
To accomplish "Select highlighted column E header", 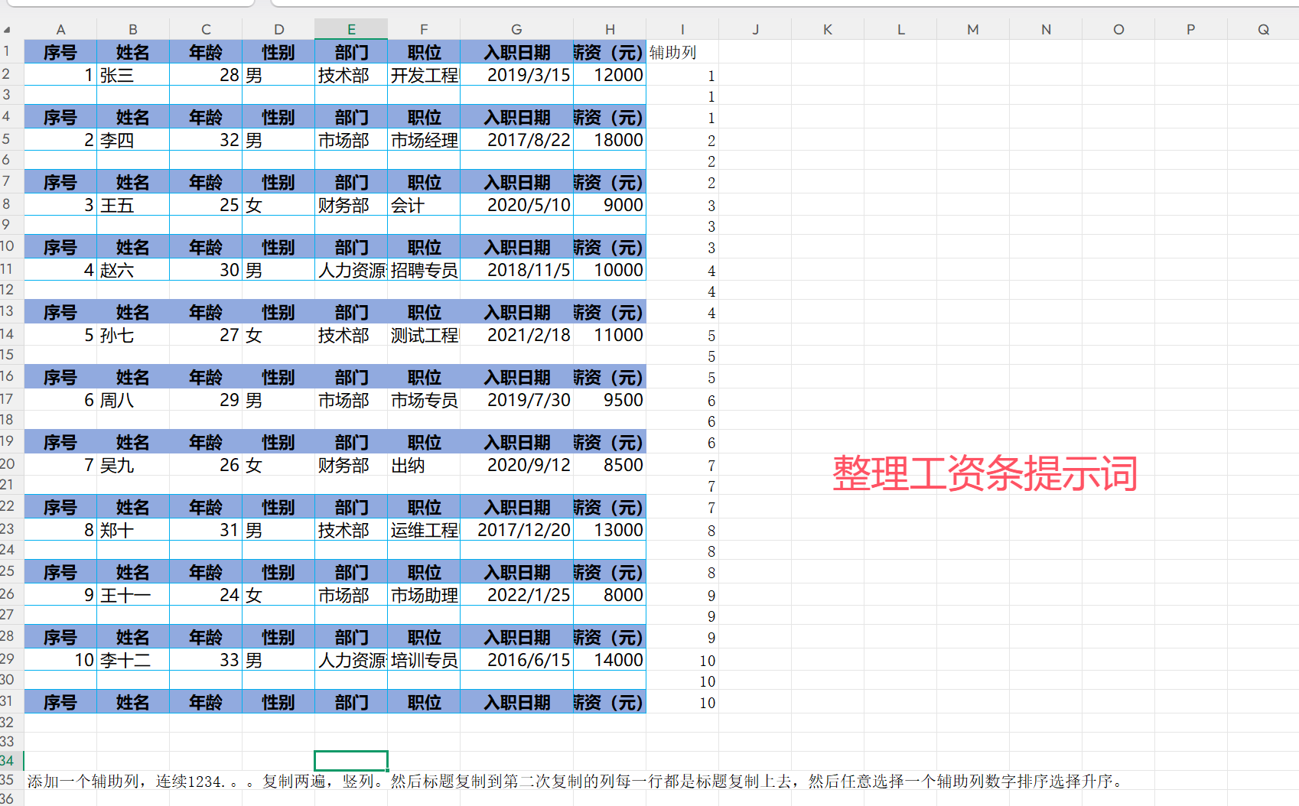I will pyautogui.click(x=351, y=29).
